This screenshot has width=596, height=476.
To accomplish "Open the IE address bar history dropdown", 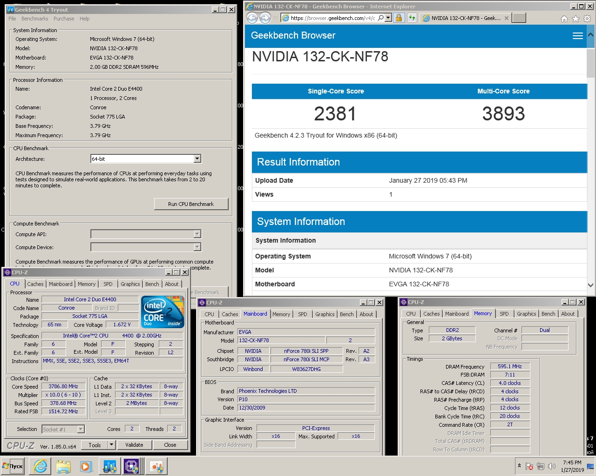I will [388, 18].
